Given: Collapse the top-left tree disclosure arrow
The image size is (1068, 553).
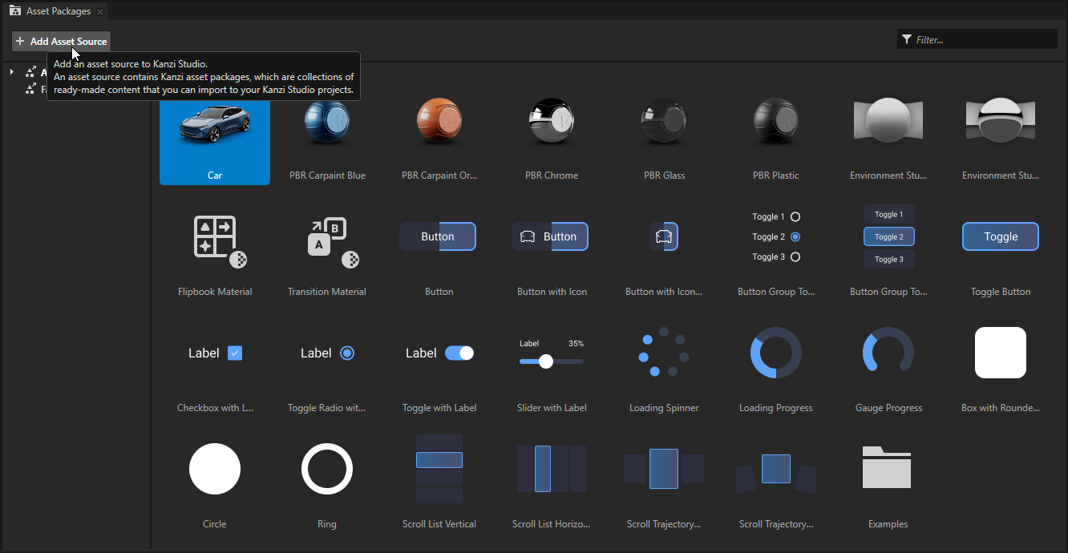Looking at the screenshot, I should coord(10,71).
